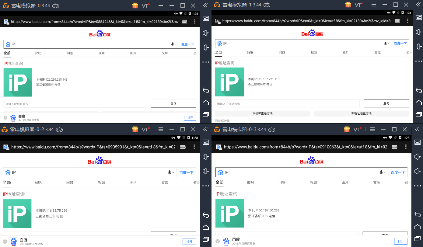Click 百度一下 search button in 雷电模拟器-0
Viewport: 423px width, 247px height.
[187, 44]
